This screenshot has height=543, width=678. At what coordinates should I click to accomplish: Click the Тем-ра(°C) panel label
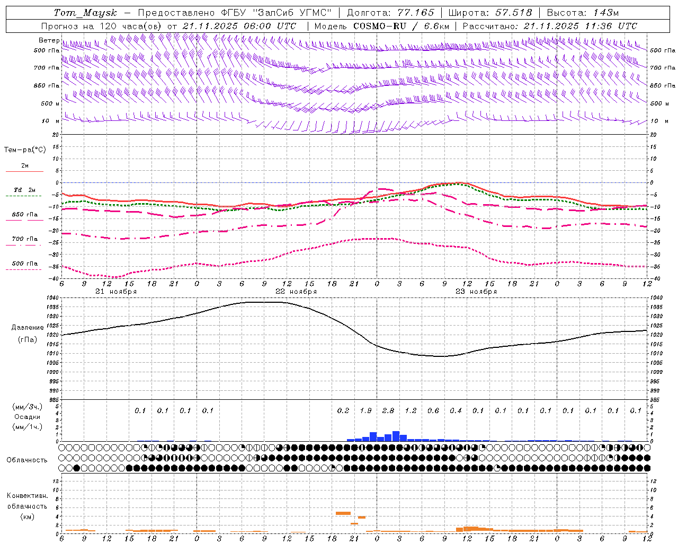click(25, 150)
